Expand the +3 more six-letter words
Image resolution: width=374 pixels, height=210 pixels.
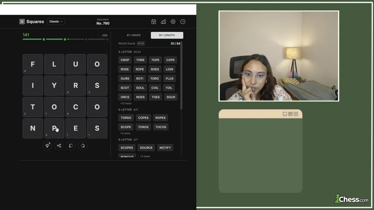click(145, 156)
